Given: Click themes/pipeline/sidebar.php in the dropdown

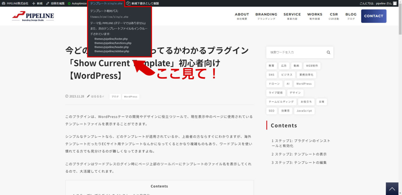Looking at the screenshot, I should (111, 51).
